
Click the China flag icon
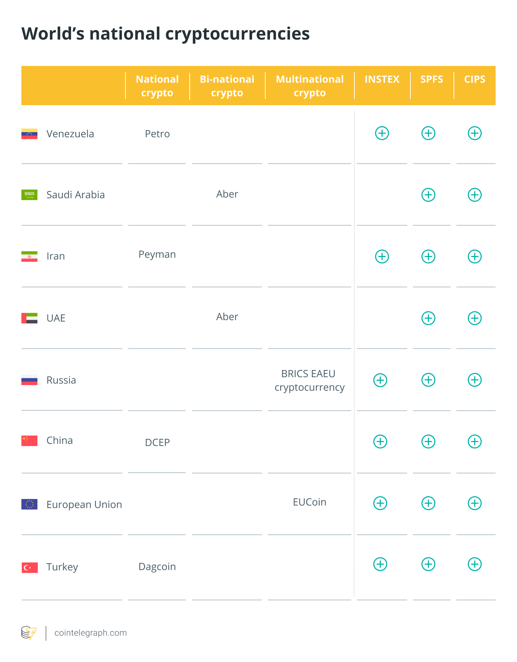29,441
